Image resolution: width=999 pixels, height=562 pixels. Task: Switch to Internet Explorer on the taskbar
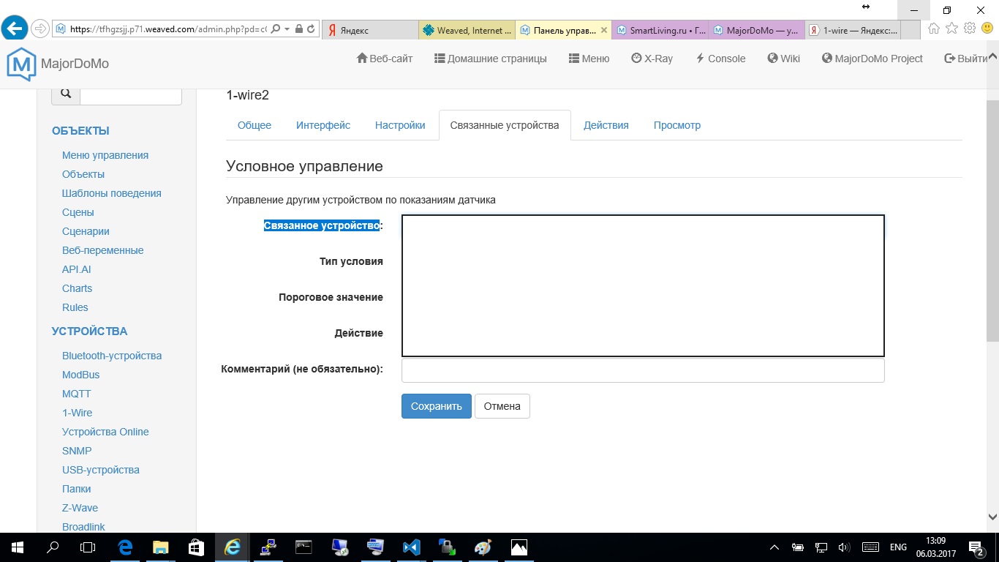coord(233,547)
